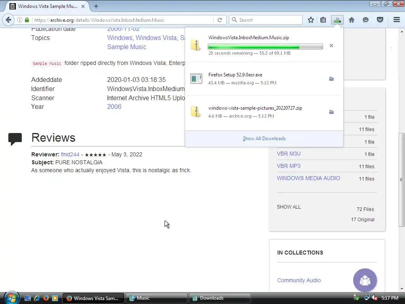Viewport: 405px width, 304px height.
Task: Open the VBR MP3 download link
Action: coord(288,166)
